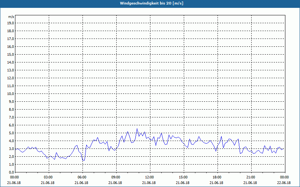Click the m/s unit label on the y-axis
Screen dimensions: 300x187
(x=11, y=17)
